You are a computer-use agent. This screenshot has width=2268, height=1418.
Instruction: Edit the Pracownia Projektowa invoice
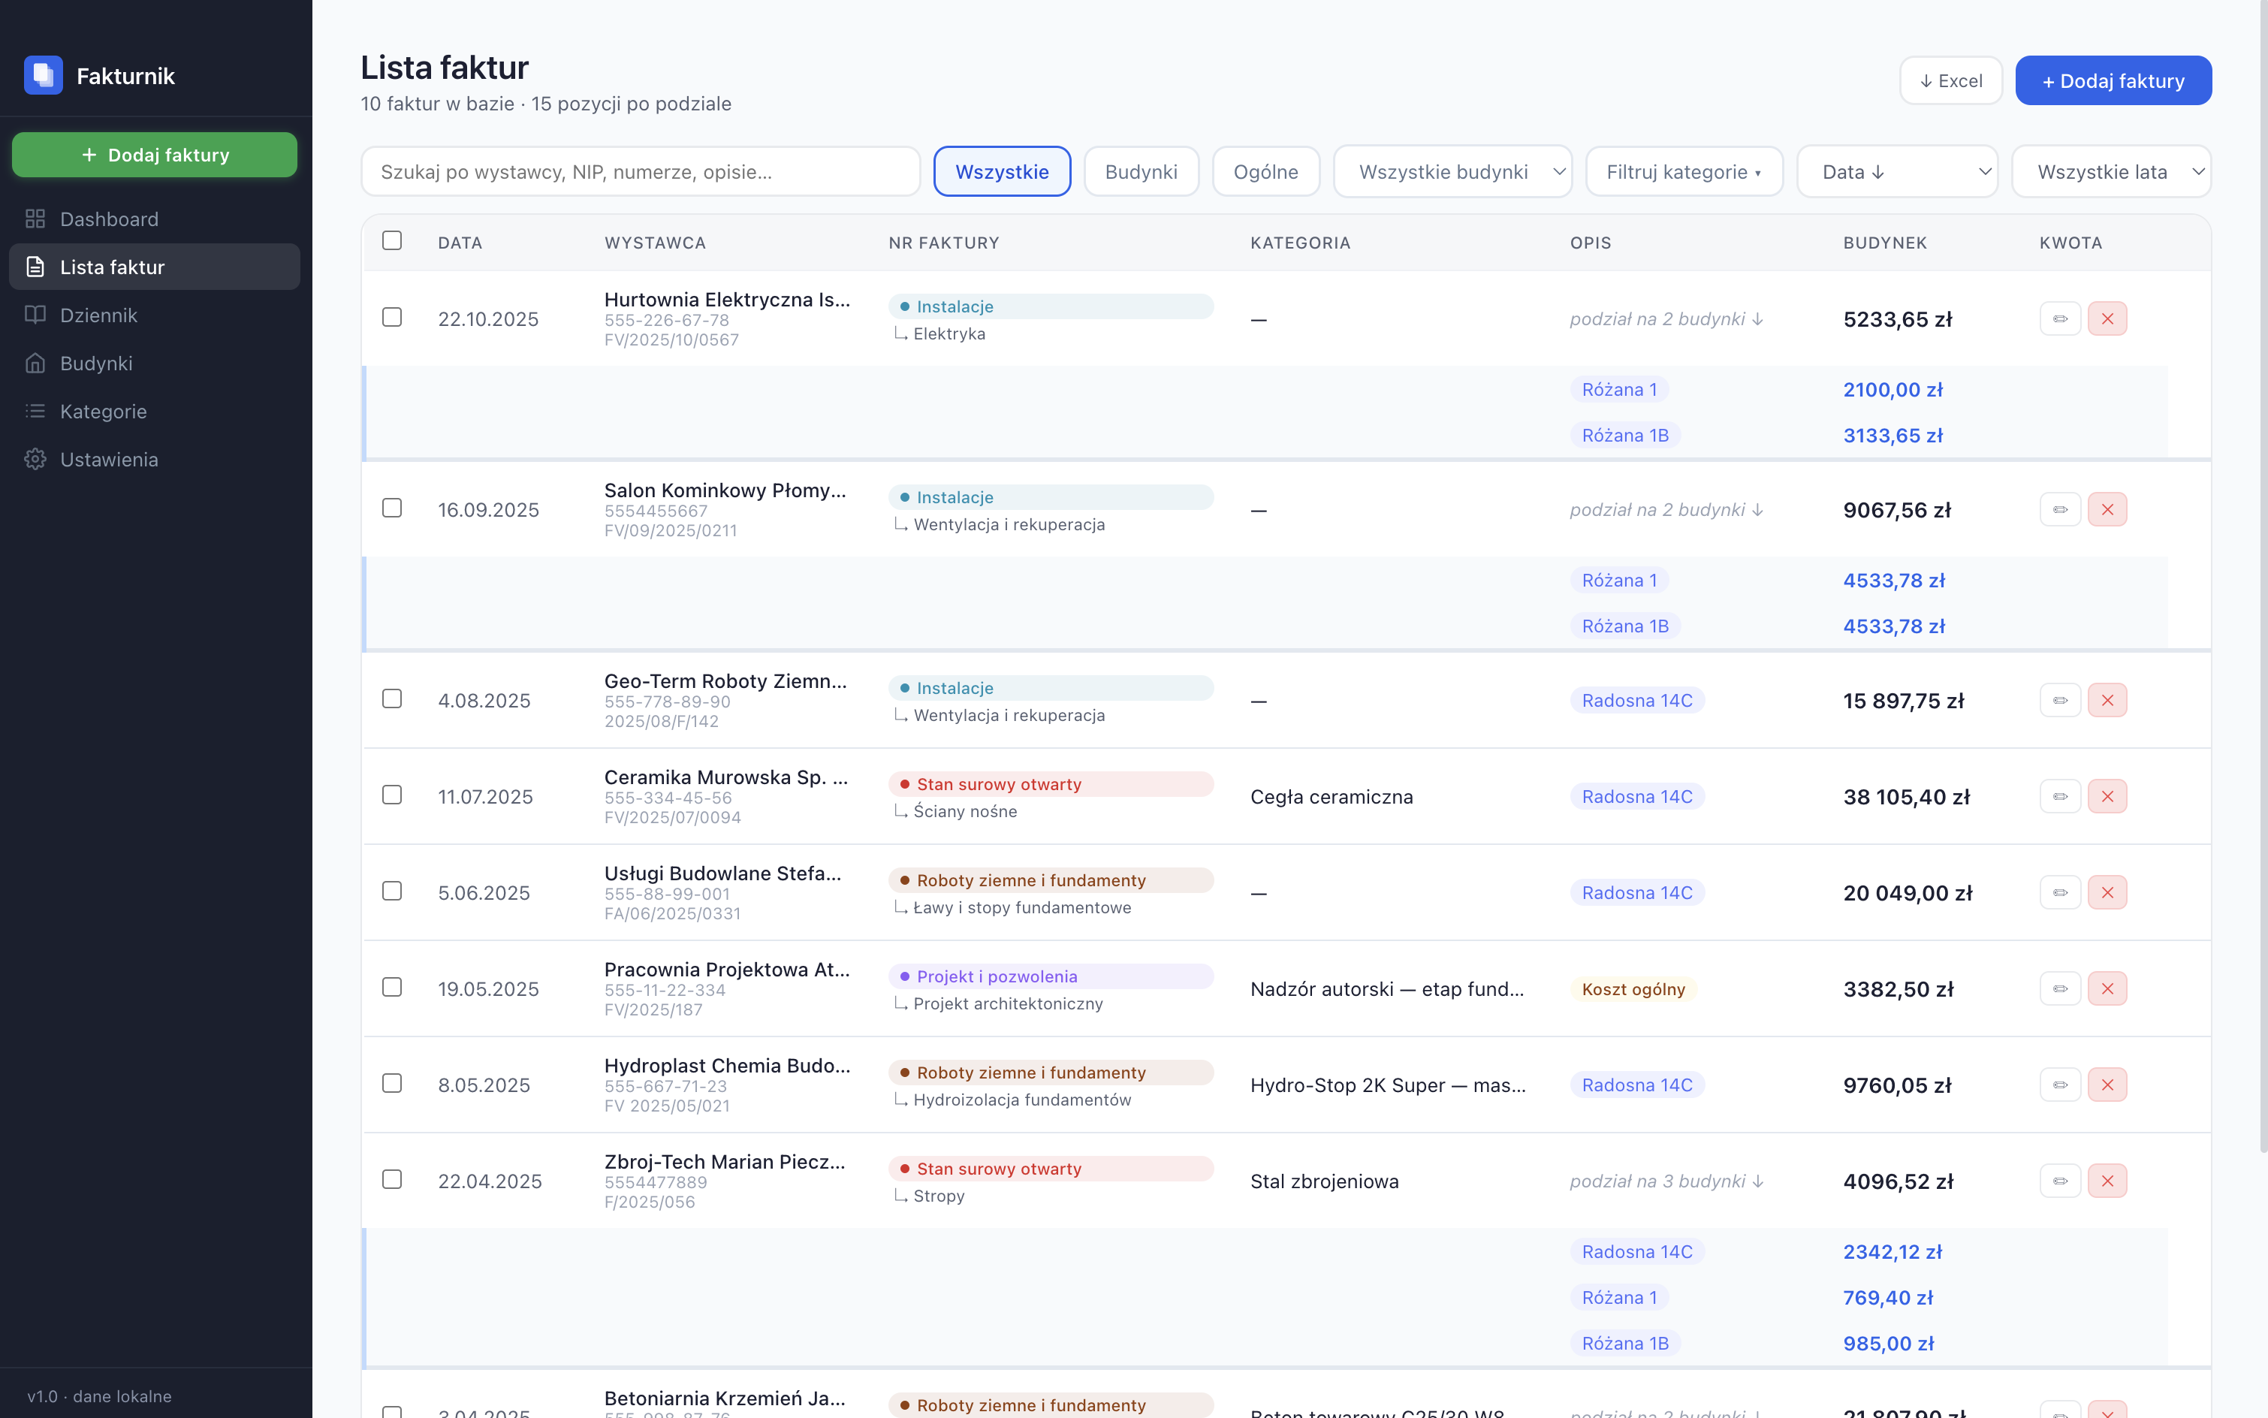tap(2060, 989)
